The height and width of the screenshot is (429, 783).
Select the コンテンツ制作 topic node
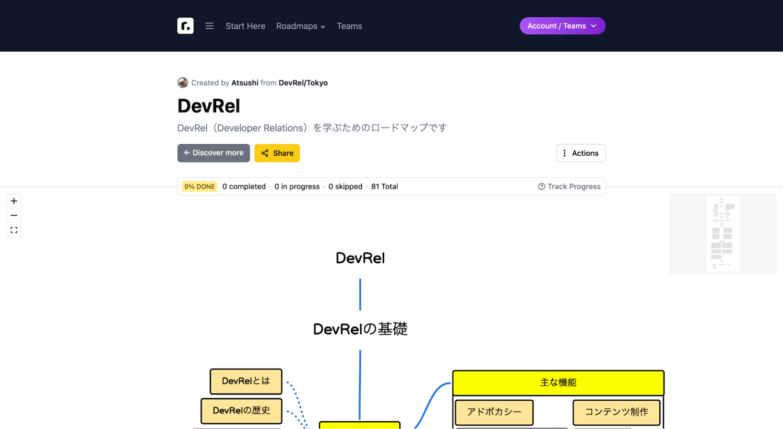pos(616,412)
